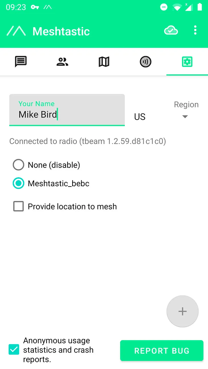The width and height of the screenshot is (208, 369).
Task: Open the Messages chat tab
Action: (21, 62)
